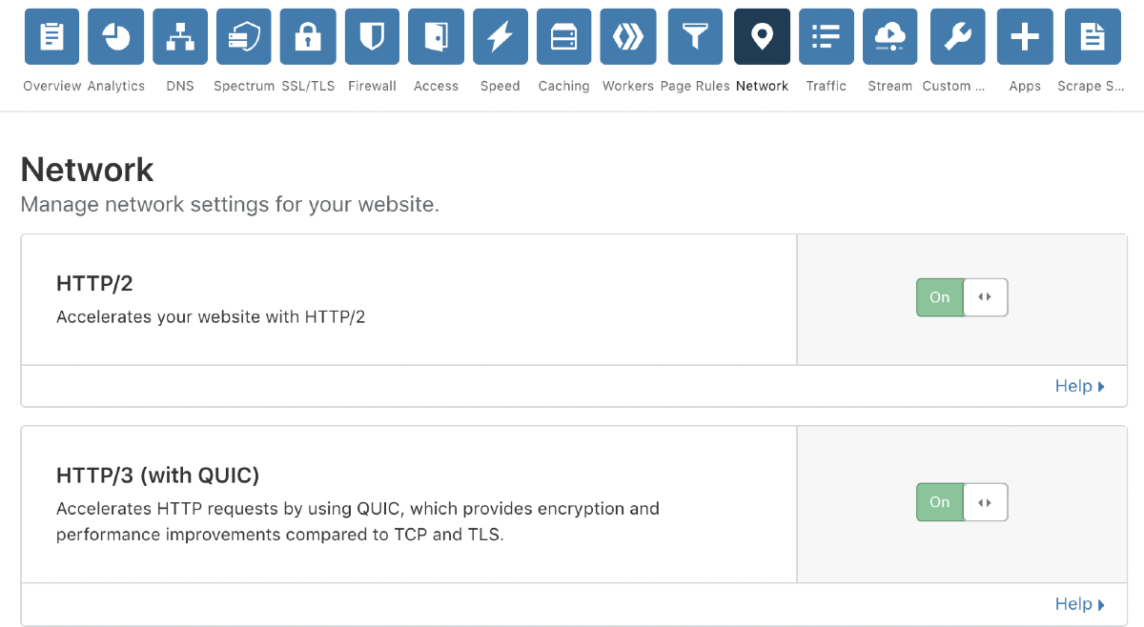Image resolution: width=1144 pixels, height=627 pixels.
Task: Open Spectrum configuration
Action: click(x=243, y=36)
